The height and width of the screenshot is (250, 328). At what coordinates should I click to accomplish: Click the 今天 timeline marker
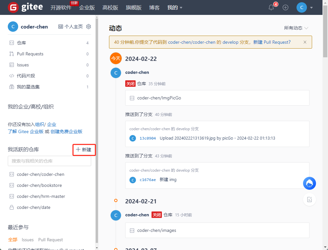click(116, 58)
